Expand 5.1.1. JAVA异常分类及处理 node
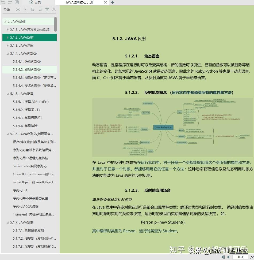 7,29
